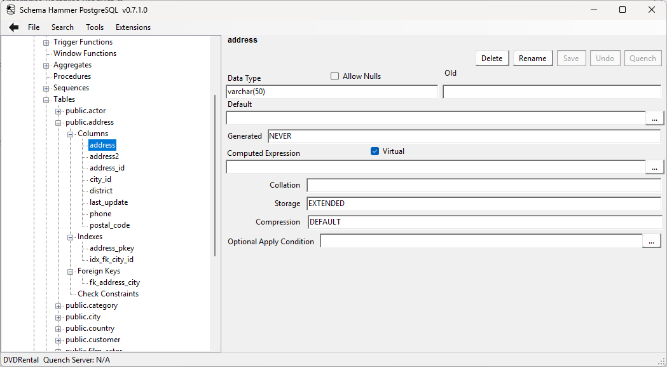Click the Delete button
Image resolution: width=667 pixels, height=367 pixels.
coord(492,58)
